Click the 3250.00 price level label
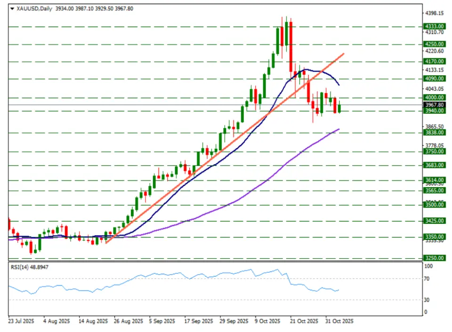 point(435,258)
